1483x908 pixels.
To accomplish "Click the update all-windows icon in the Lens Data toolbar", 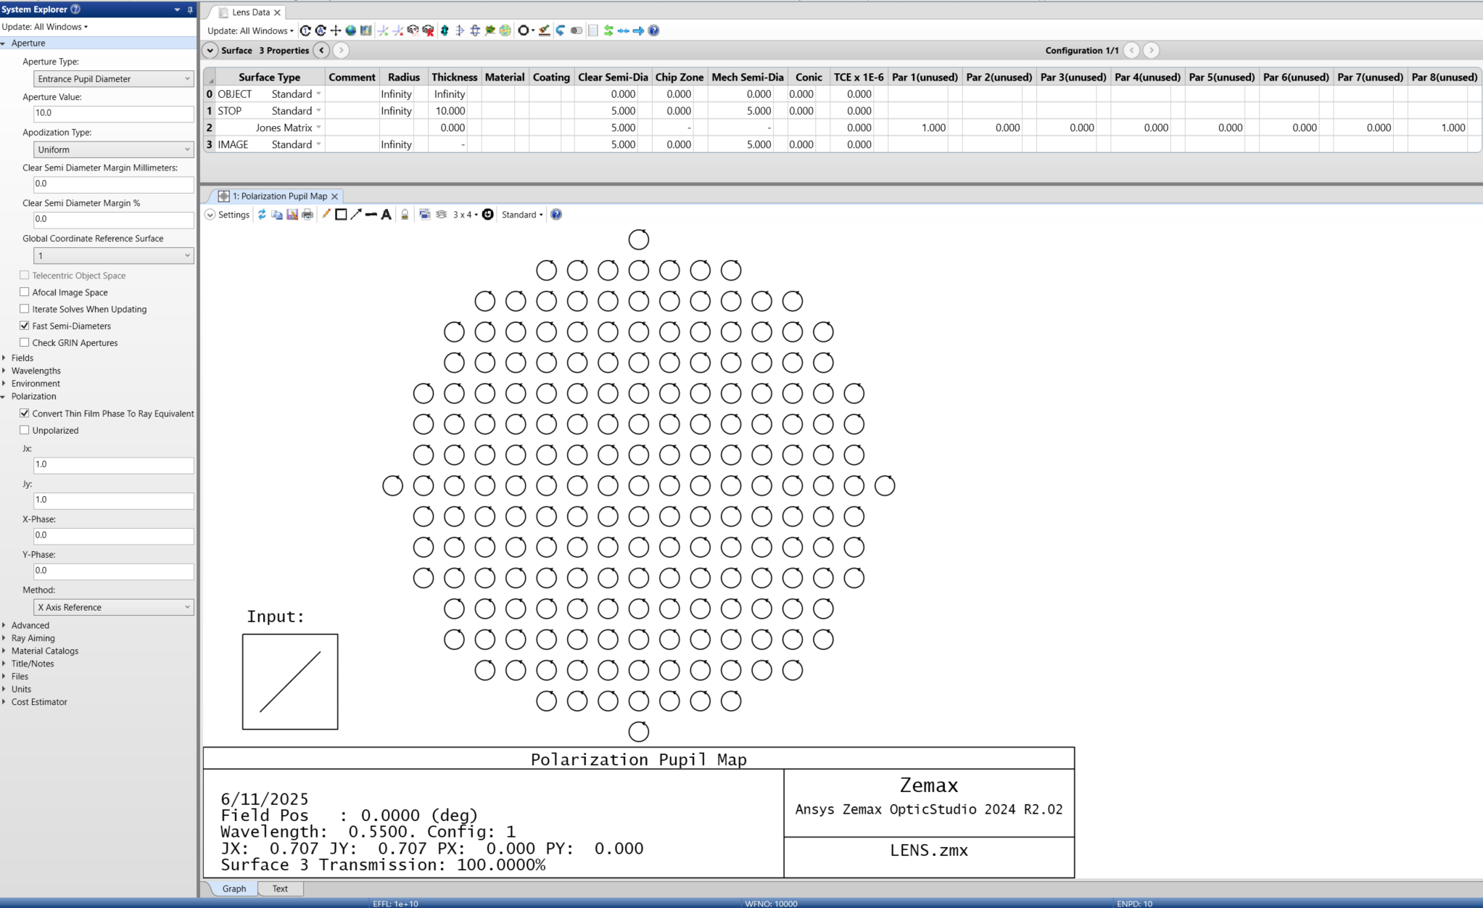I will pyautogui.click(x=321, y=30).
